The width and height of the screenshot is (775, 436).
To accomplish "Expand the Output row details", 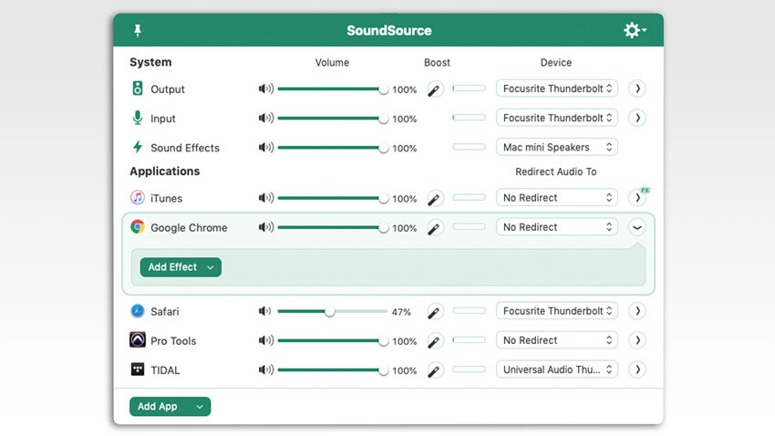I will tap(637, 88).
